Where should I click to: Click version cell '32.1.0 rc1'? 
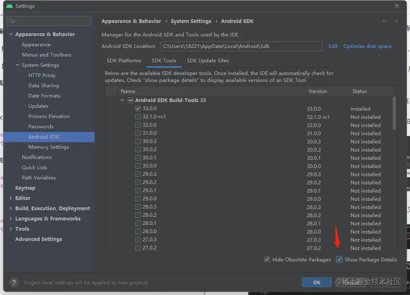tap(318, 117)
